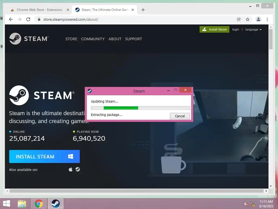Click the login link

pos(235,29)
